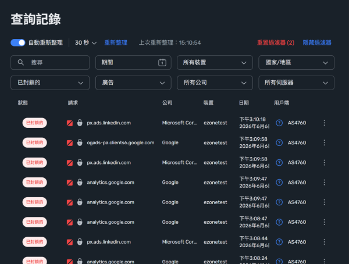This screenshot has width=349, height=264.
Task: Click lock icon in 下午3:08:44 linkedin row
Action: 80,242
